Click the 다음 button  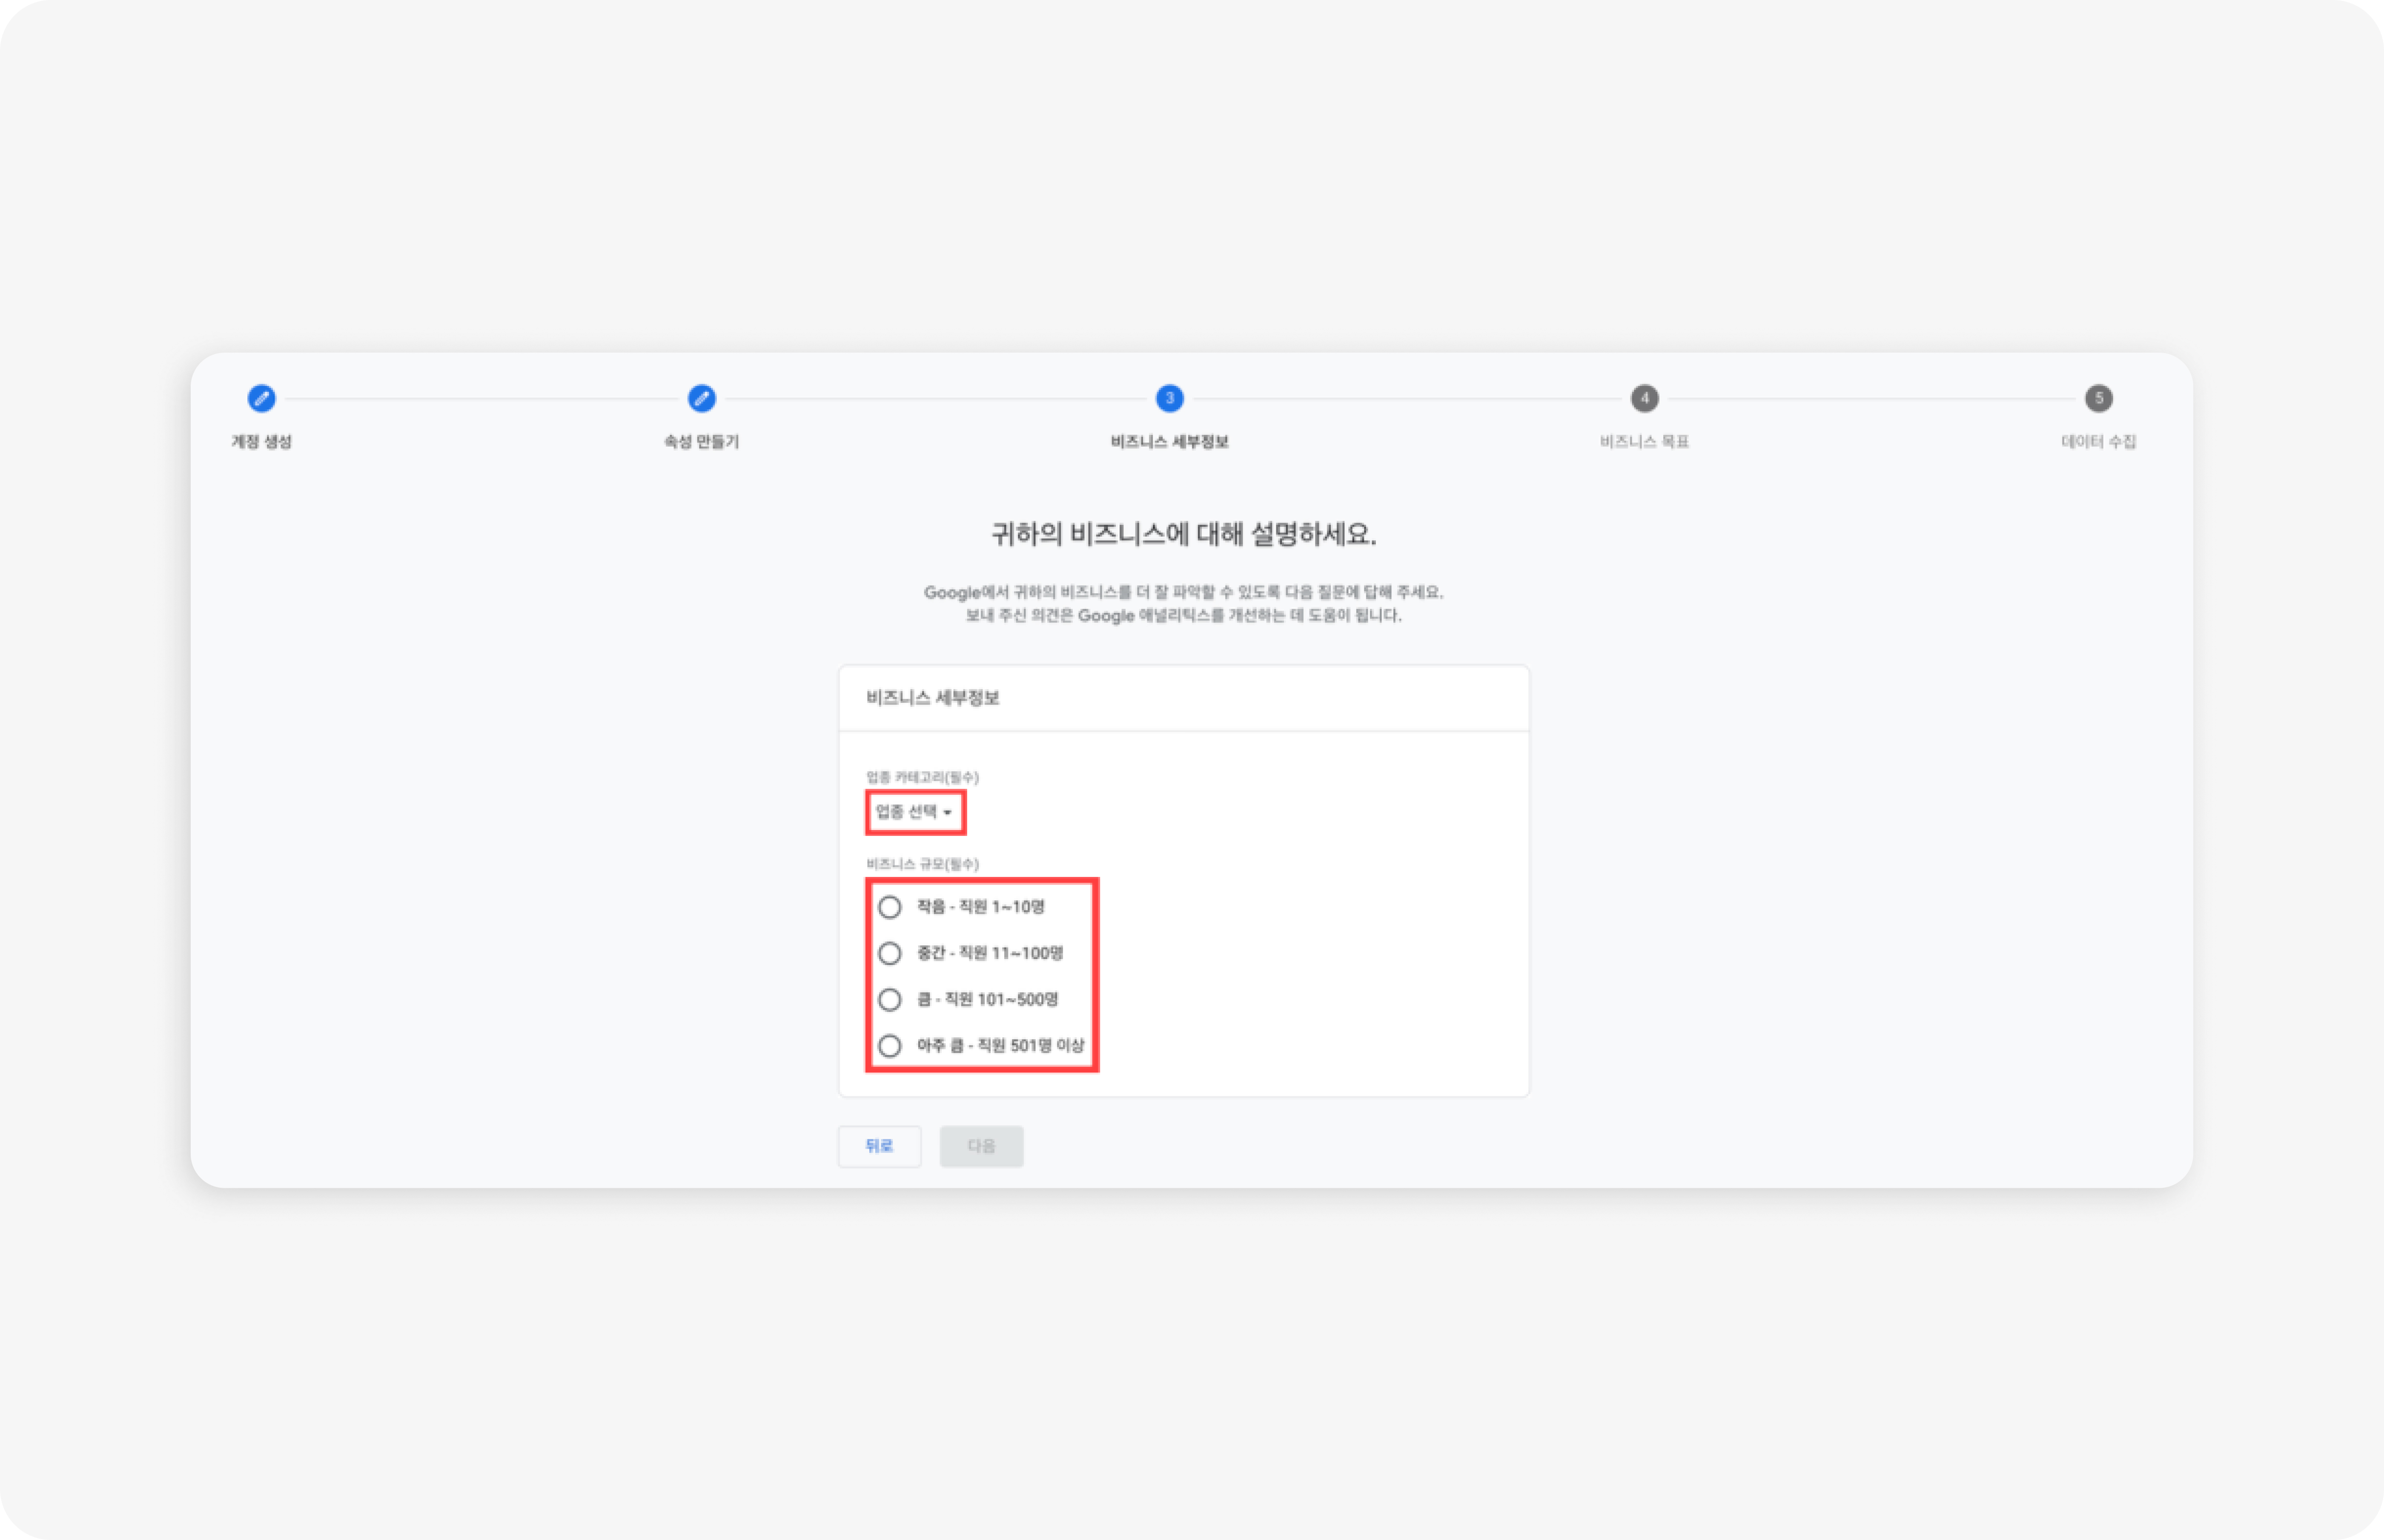click(x=982, y=1146)
